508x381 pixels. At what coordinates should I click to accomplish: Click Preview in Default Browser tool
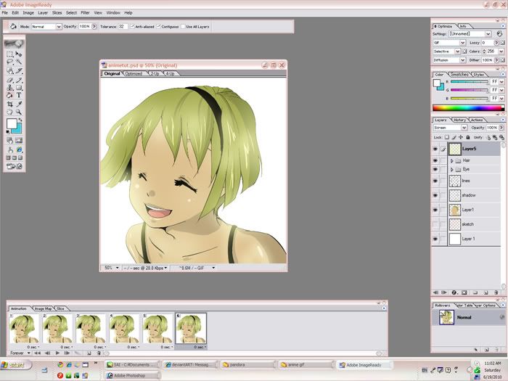pyautogui.click(x=19, y=149)
